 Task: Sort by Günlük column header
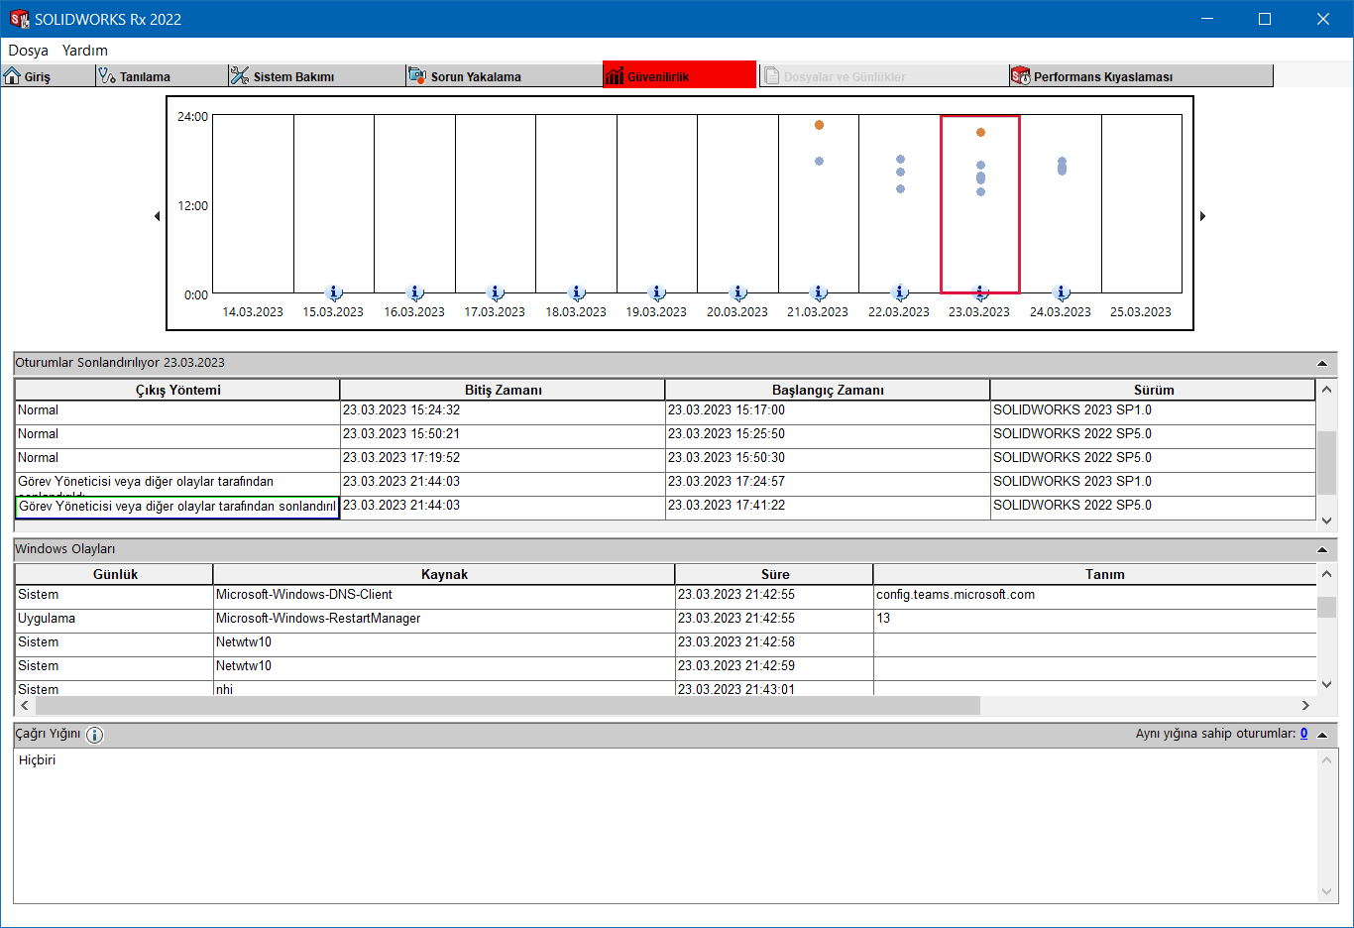click(x=114, y=574)
